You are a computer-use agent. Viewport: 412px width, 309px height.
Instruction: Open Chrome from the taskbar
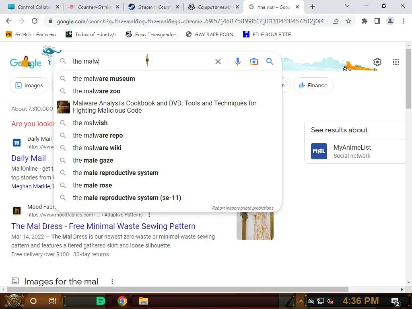pyautogui.click(x=122, y=301)
